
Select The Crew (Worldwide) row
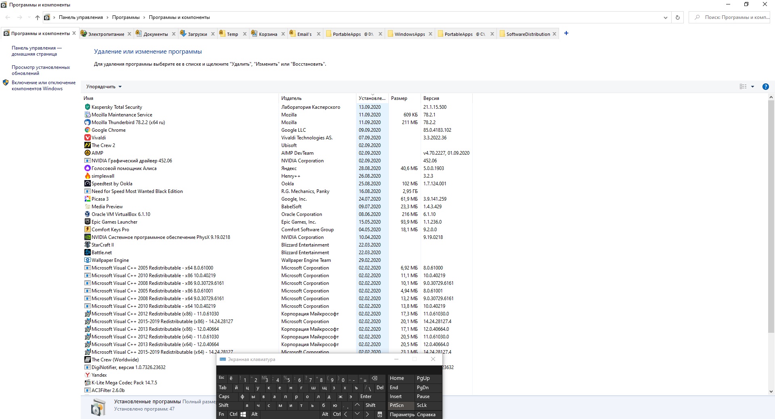click(149, 360)
